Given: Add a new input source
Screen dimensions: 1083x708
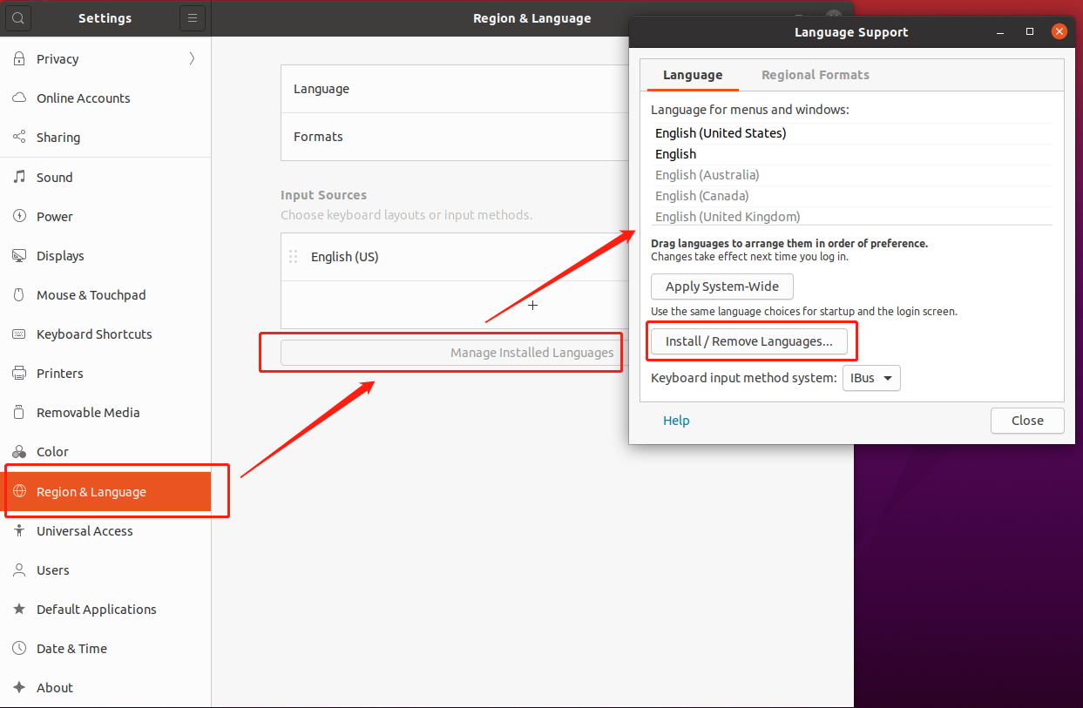Looking at the screenshot, I should pyautogui.click(x=532, y=305).
